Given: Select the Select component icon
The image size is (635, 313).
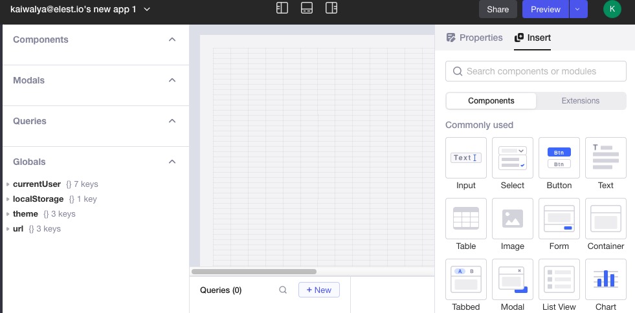Looking at the screenshot, I should [x=512, y=158].
